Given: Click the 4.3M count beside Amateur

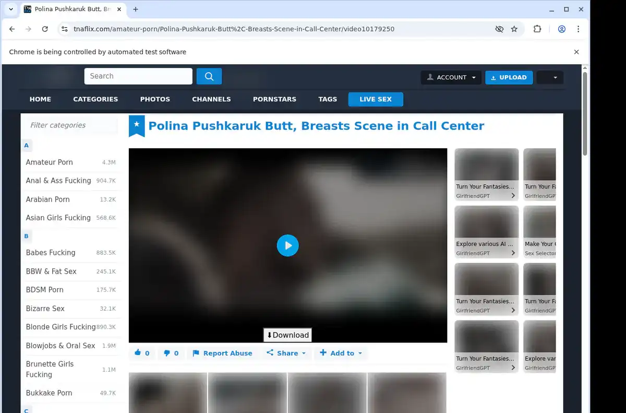Looking at the screenshot, I should pyautogui.click(x=109, y=162).
